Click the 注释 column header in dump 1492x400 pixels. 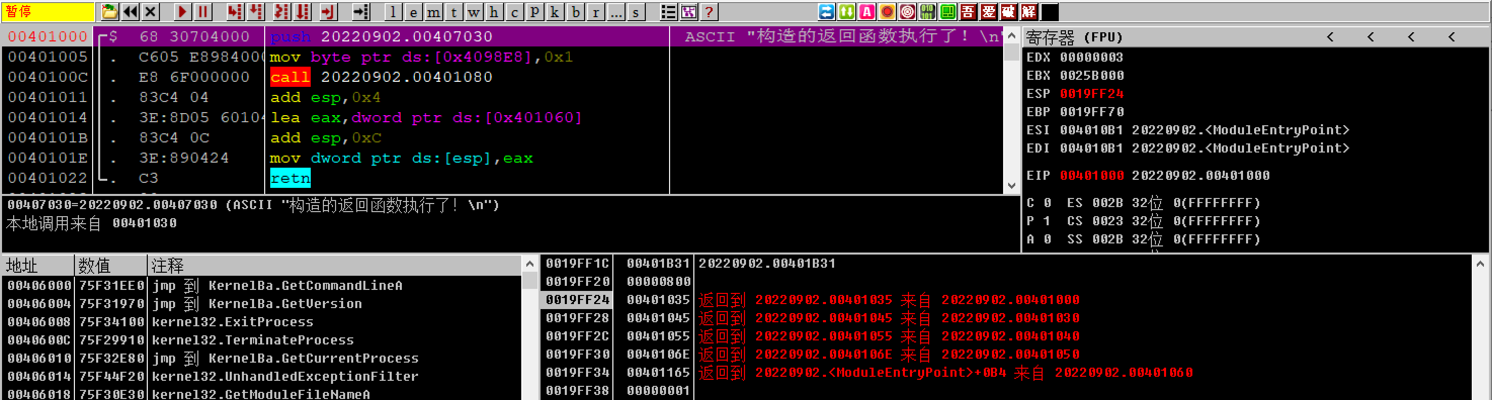click(x=335, y=265)
